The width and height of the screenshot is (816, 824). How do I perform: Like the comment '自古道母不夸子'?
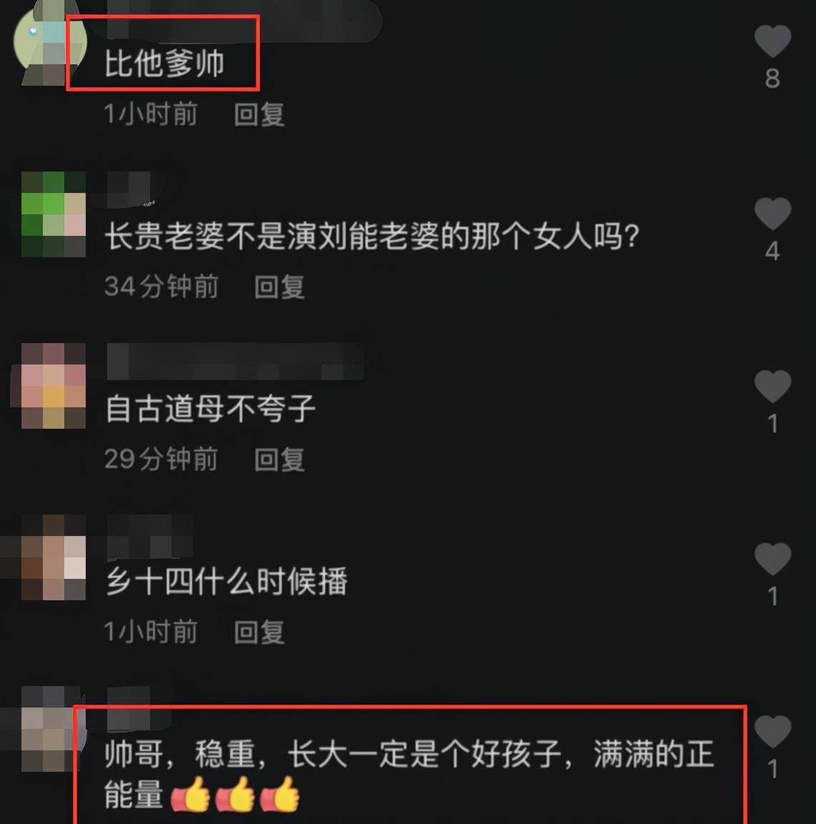click(x=772, y=386)
